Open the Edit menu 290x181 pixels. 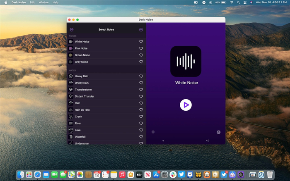tap(32, 2)
